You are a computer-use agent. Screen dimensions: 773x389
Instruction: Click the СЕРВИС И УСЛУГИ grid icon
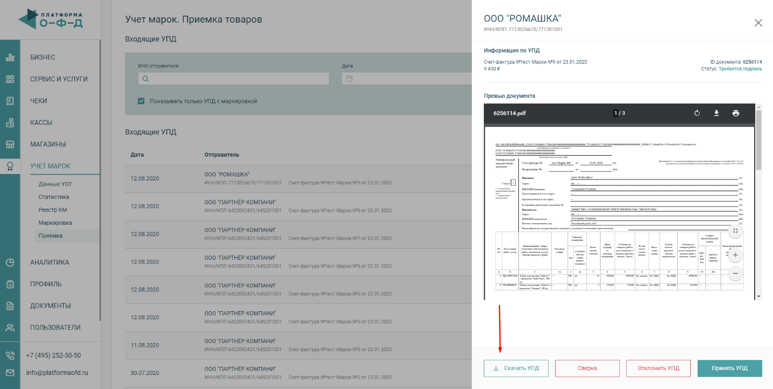point(10,79)
